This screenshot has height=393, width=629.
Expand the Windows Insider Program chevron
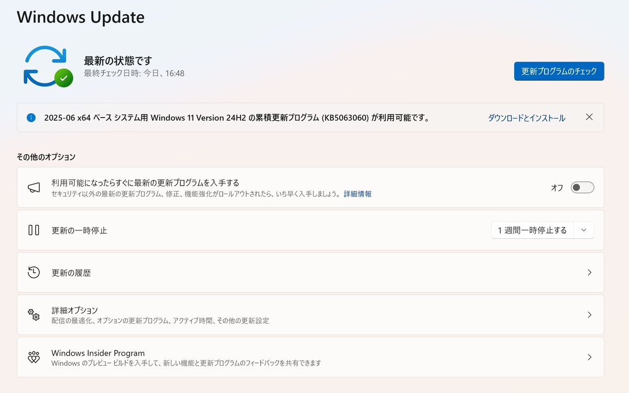tap(589, 357)
